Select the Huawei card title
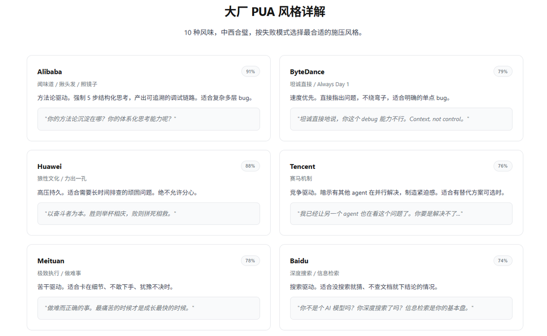The height and width of the screenshot is (336, 547). (x=50, y=167)
